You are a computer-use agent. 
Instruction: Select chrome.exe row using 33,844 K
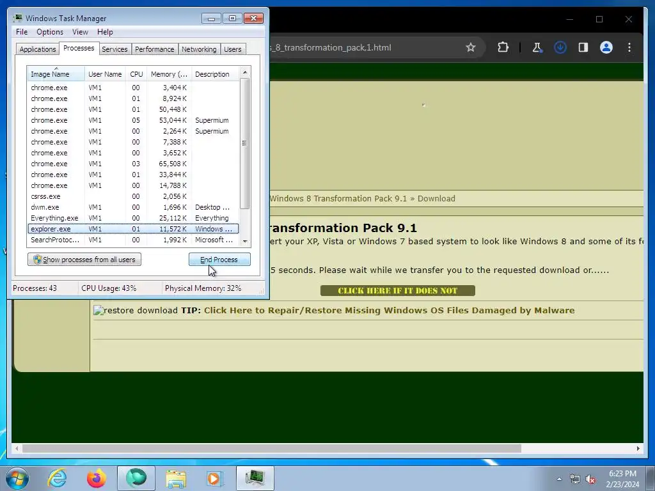coord(133,175)
